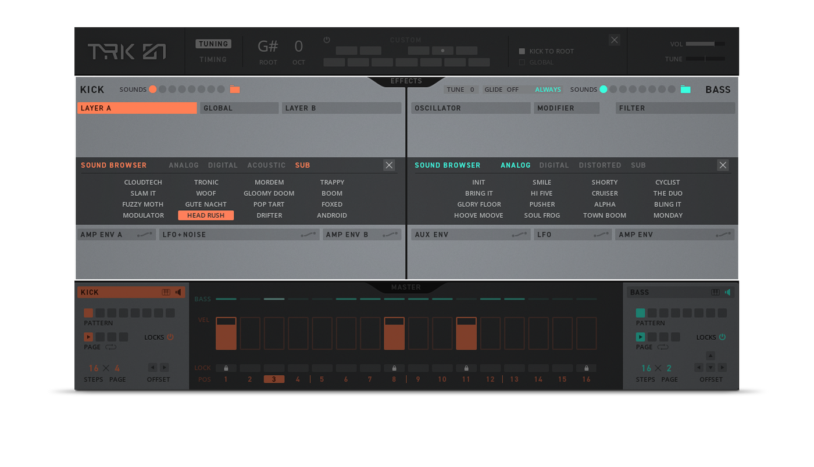This screenshot has width=814, height=467.
Task: Close the Kick sound browser
Action: pyautogui.click(x=389, y=166)
